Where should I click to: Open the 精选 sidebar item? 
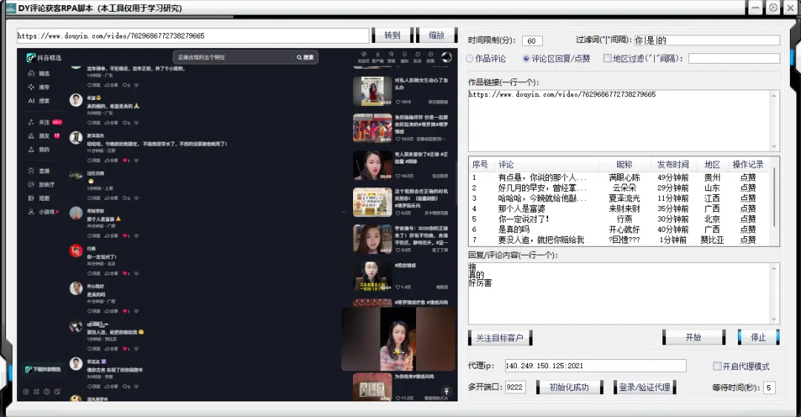pos(39,73)
